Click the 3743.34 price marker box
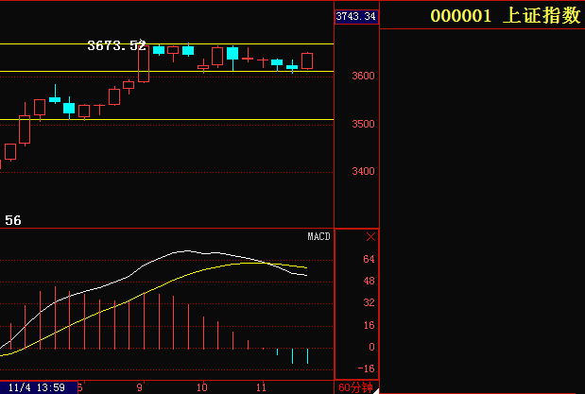This screenshot has height=394, width=585. [356, 16]
